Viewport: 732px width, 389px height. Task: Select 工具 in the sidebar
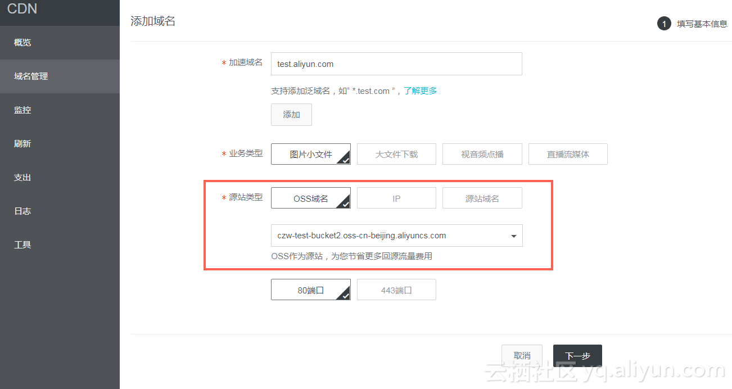point(60,245)
